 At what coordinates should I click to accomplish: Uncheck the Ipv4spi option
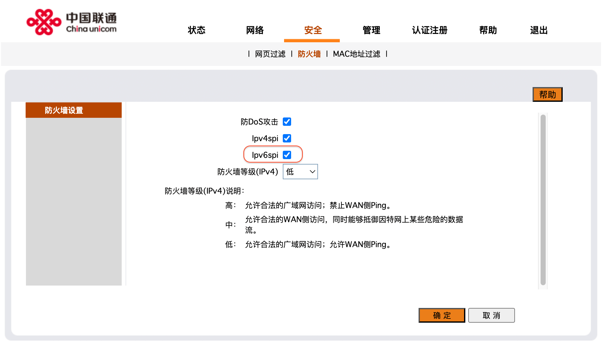coord(287,138)
